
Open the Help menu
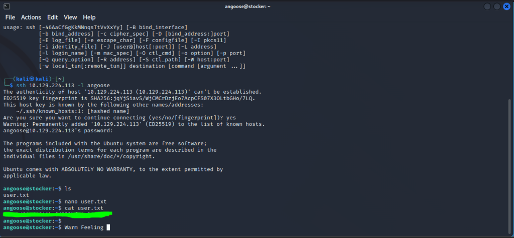(89, 18)
